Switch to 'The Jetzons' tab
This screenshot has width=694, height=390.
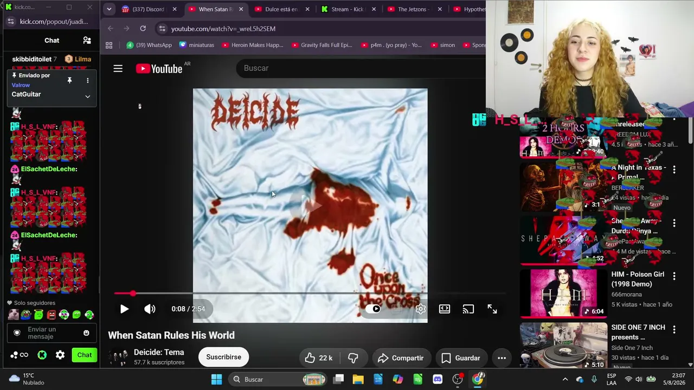click(414, 9)
